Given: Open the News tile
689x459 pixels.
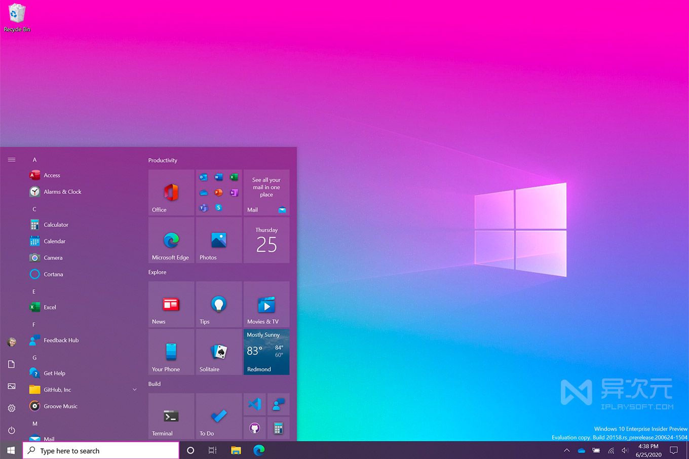Looking at the screenshot, I should tap(171, 304).
